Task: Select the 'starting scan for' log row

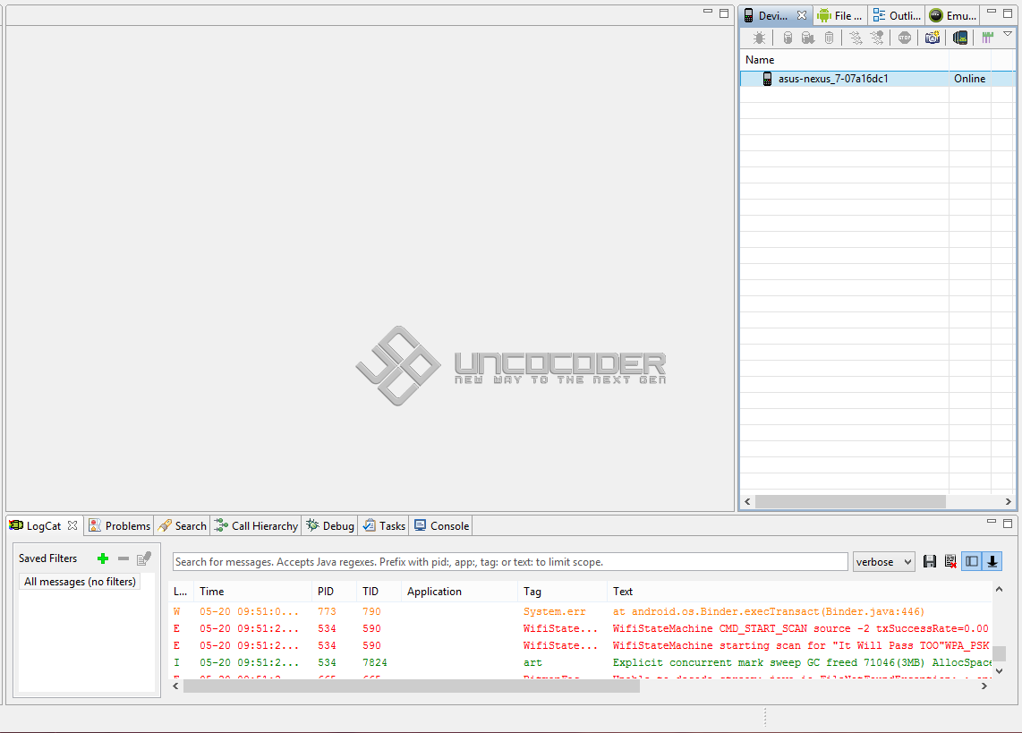Action: 580,645
